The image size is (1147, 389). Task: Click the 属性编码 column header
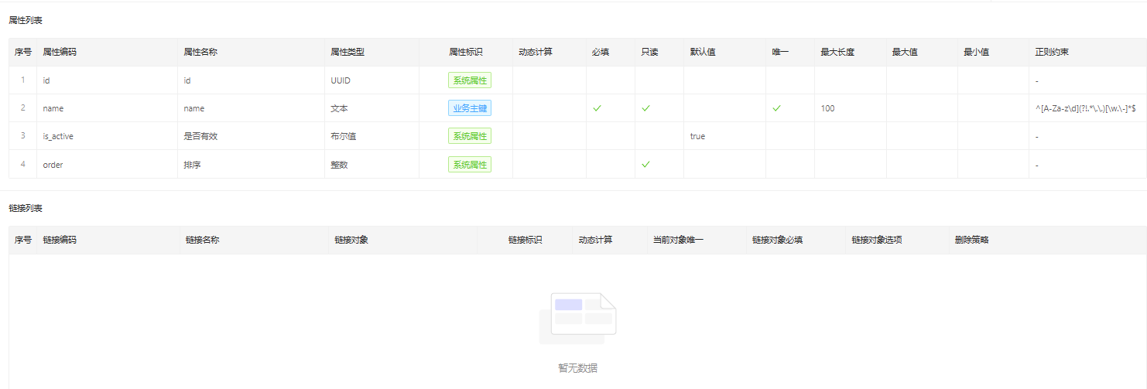pos(60,53)
